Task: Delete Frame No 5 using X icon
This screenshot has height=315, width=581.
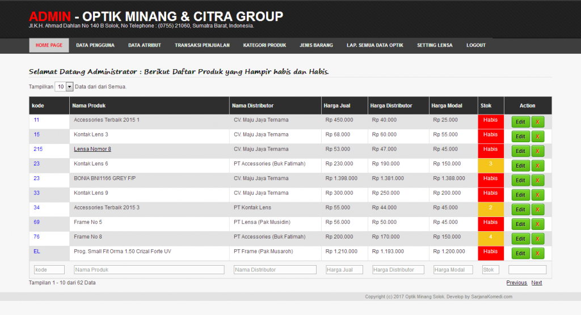Action: point(537,224)
